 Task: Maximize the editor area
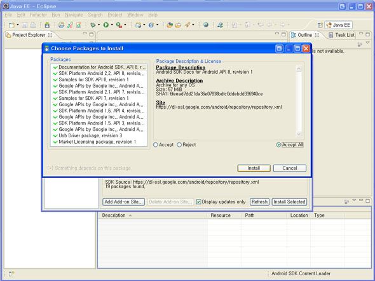click(283, 34)
